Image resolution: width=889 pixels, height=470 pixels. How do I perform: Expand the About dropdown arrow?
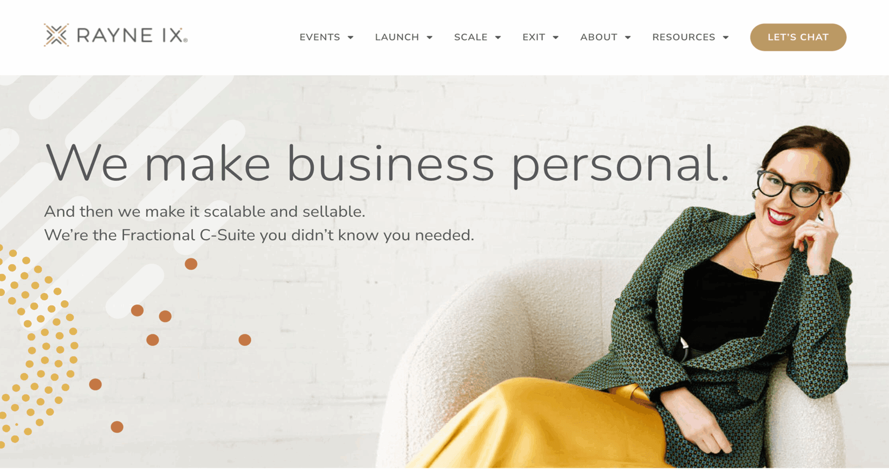click(628, 38)
